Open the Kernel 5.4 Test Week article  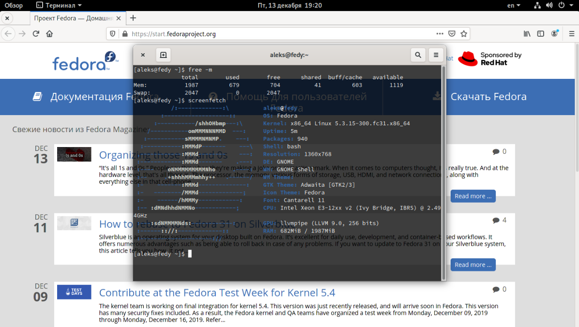216,292
